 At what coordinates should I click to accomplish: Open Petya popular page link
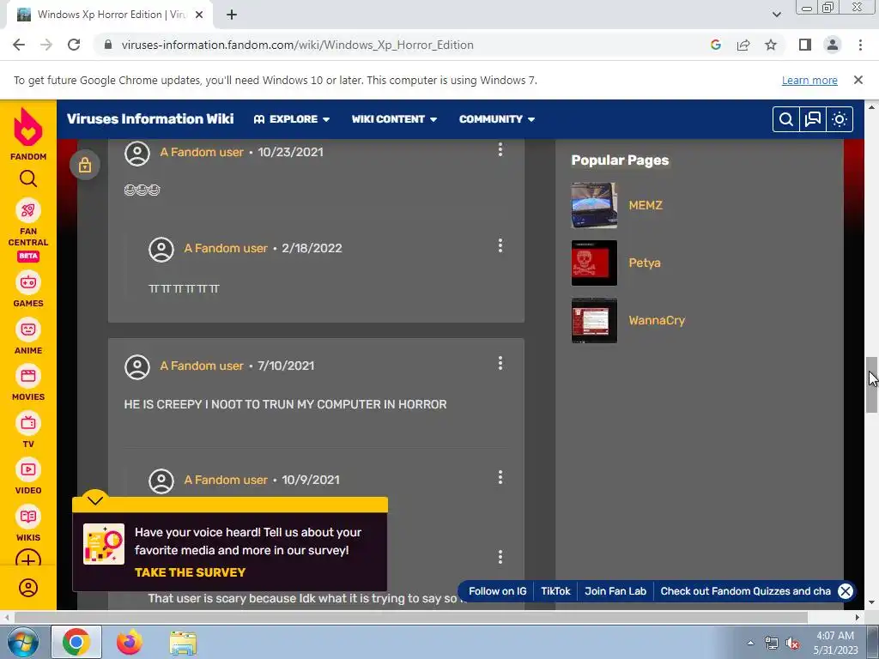tap(644, 263)
